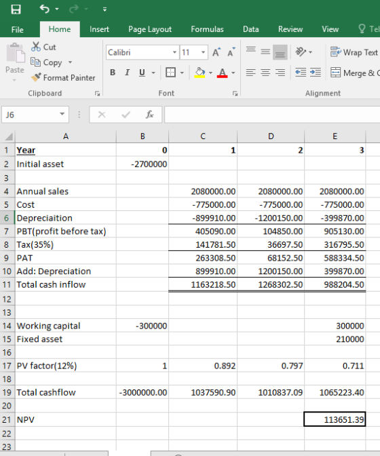Image resolution: width=380 pixels, height=456 pixels.
Task: Click the Borders icon
Action: coord(170,73)
